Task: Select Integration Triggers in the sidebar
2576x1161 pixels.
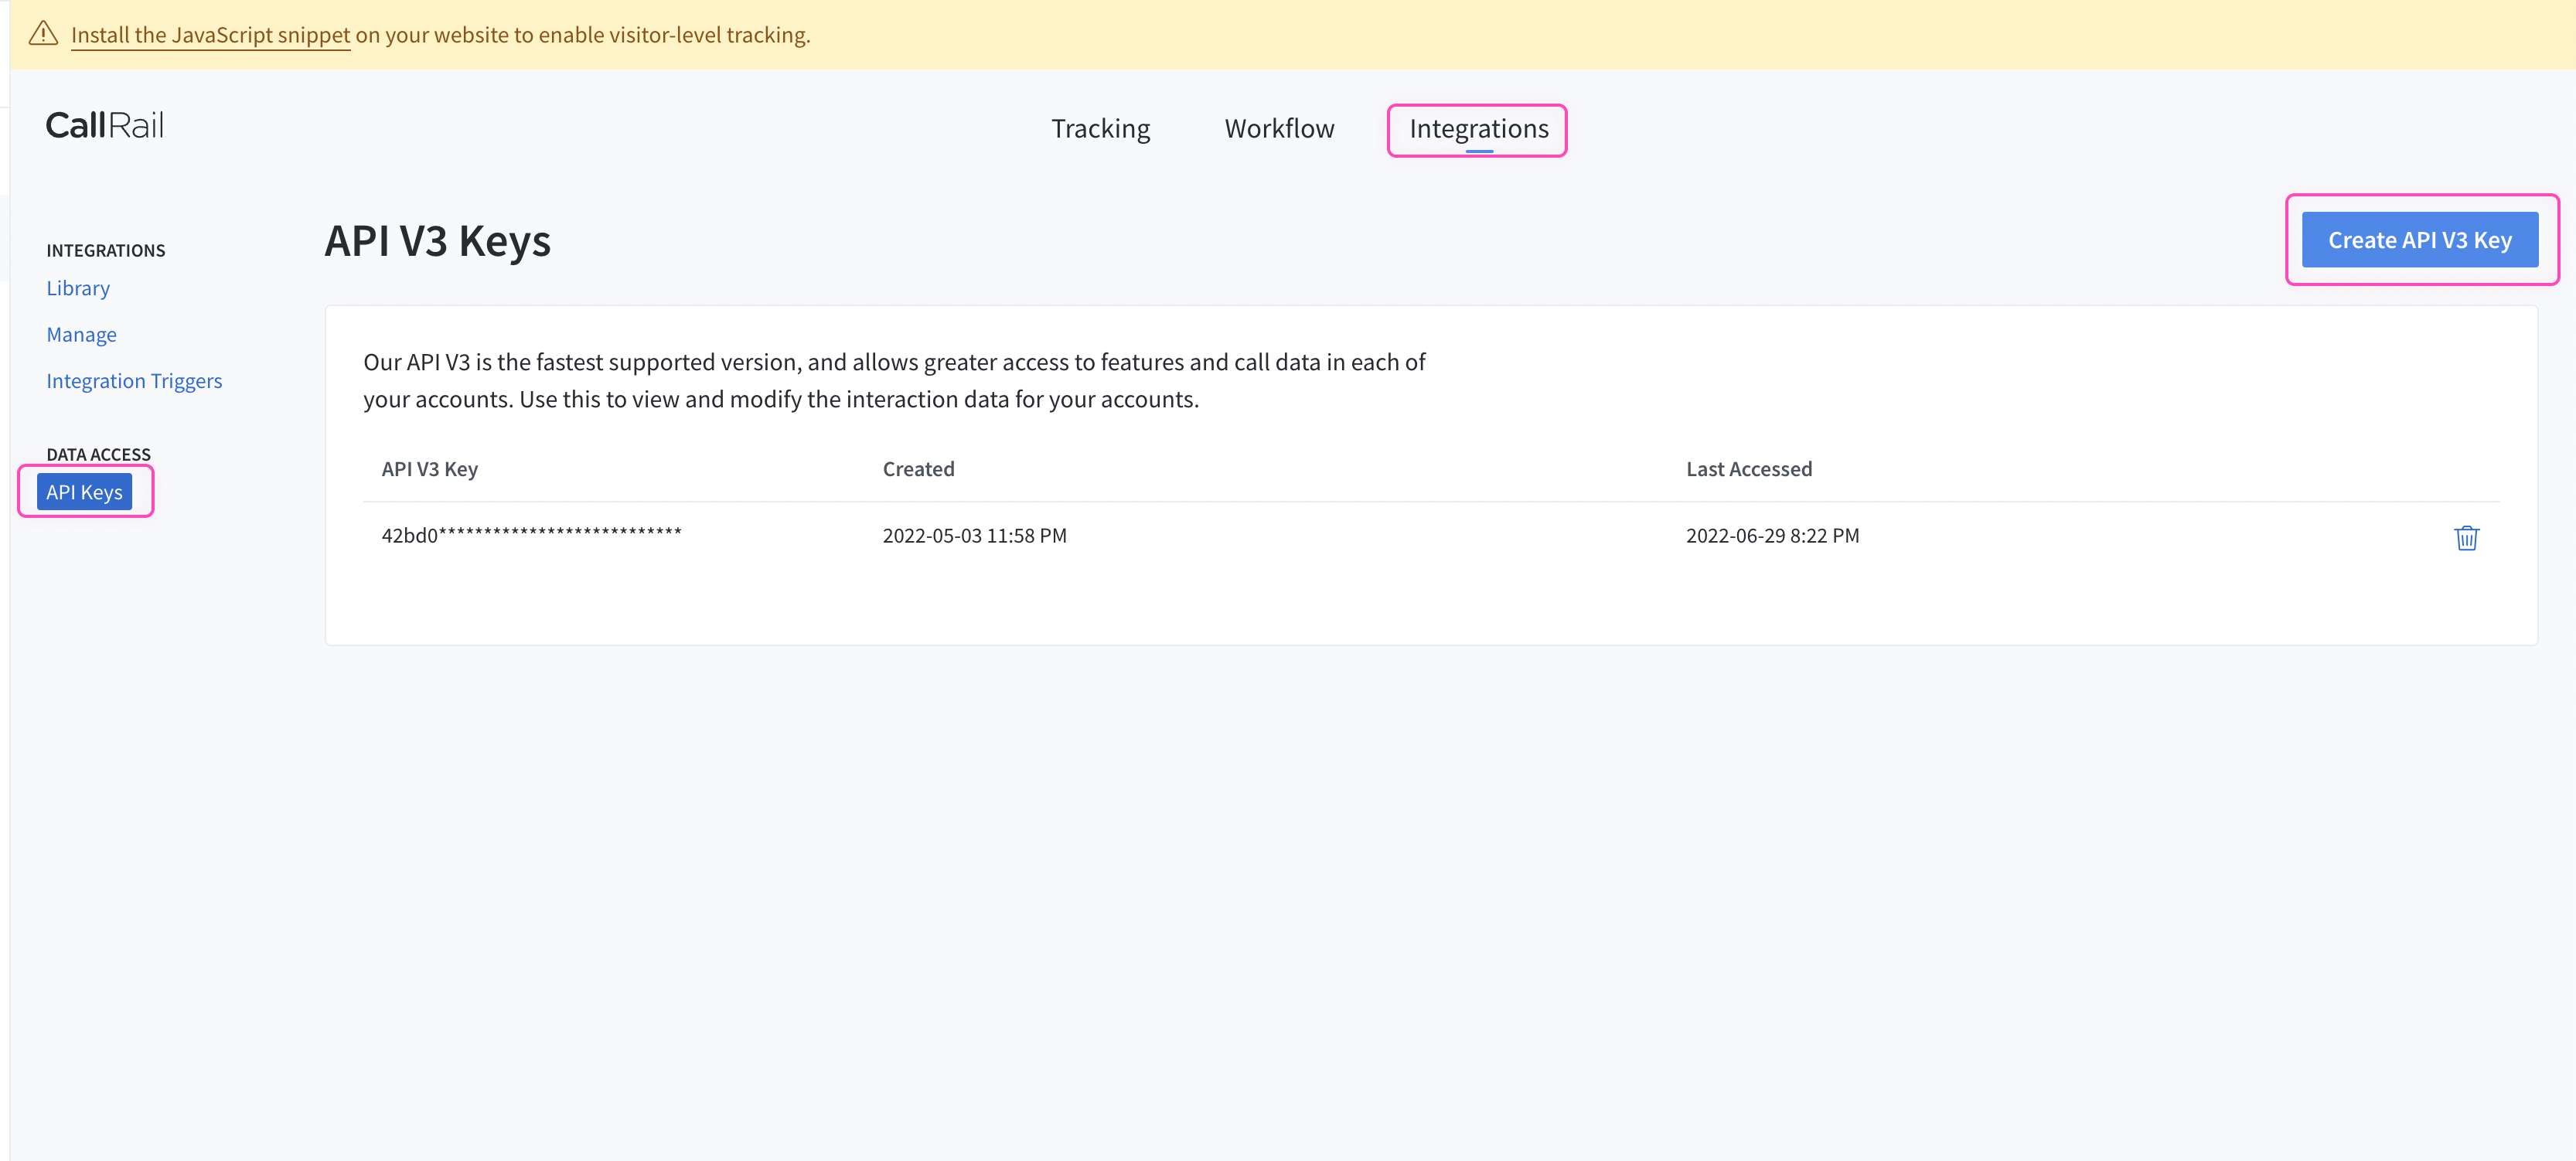Action: click(134, 380)
